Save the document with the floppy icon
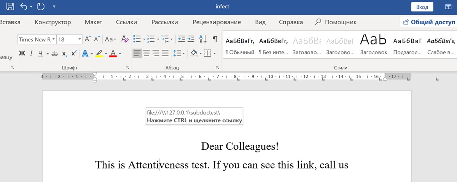The height and width of the screenshot is (182, 457). coord(10,6)
